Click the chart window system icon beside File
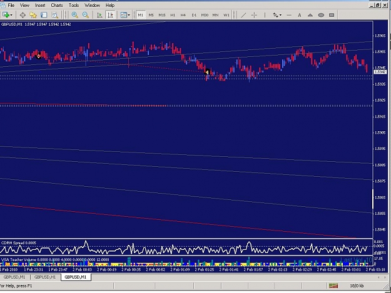 [3, 5]
